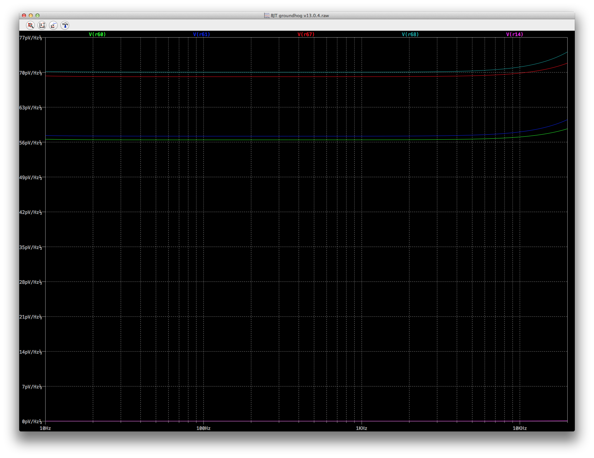Minimize the window with yellow button

(x=31, y=16)
